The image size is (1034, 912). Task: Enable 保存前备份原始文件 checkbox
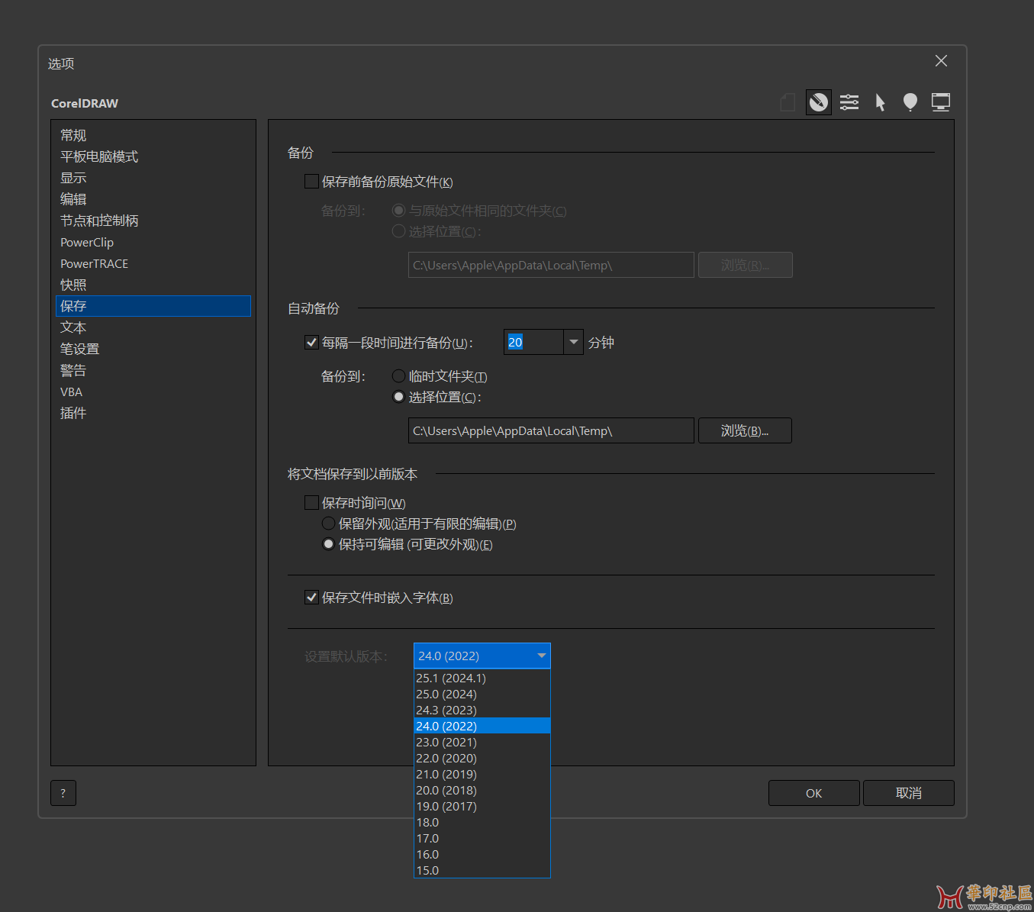311,182
